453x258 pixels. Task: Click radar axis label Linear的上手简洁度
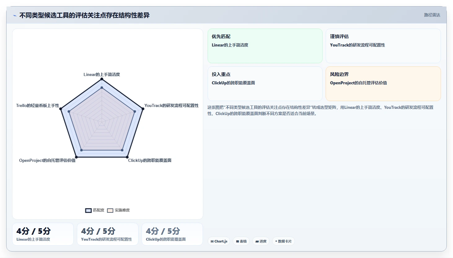[x=102, y=74]
